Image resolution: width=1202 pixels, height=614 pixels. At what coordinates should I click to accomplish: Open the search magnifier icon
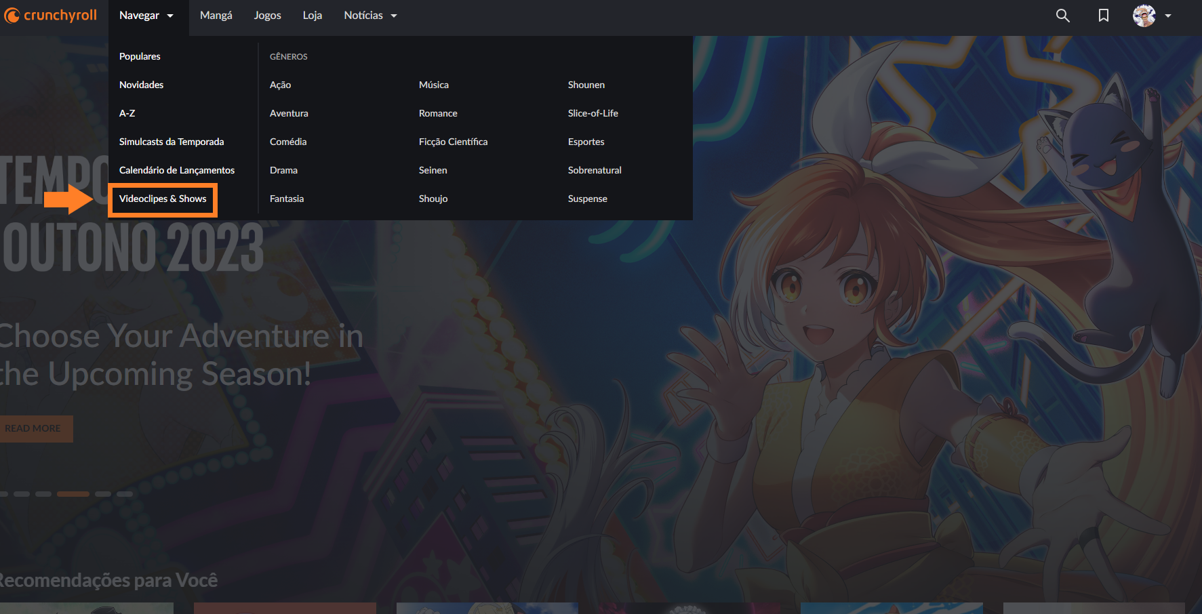1062,16
